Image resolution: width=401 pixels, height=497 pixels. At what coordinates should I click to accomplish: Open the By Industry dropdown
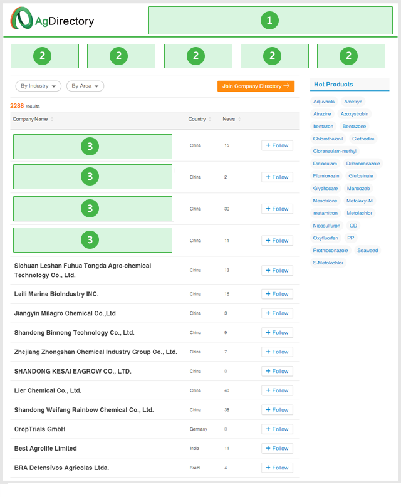click(38, 86)
